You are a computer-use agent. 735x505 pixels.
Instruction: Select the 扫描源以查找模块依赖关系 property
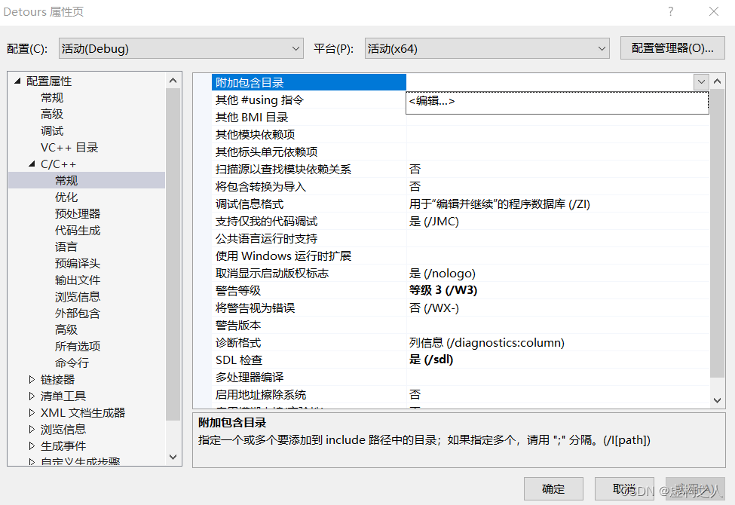click(x=283, y=170)
